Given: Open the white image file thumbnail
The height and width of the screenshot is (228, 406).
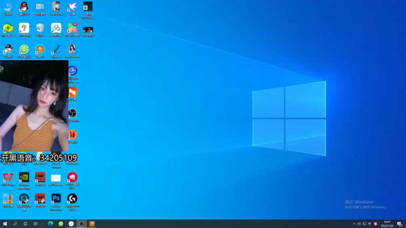Looking at the screenshot, I should (56, 180).
